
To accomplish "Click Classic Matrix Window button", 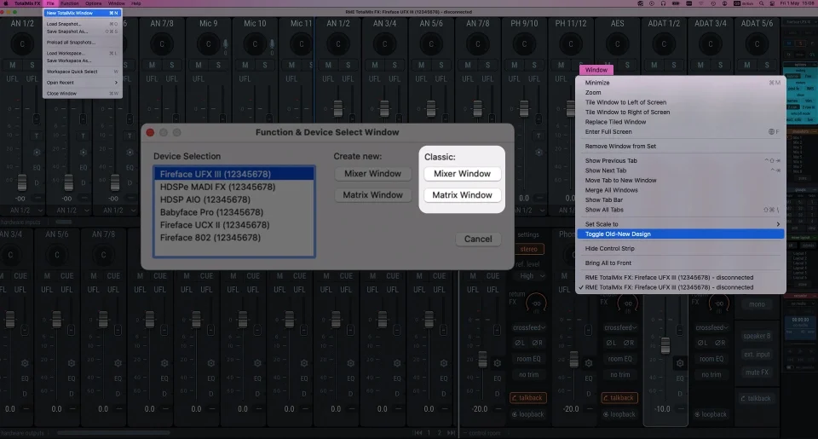I will click(x=462, y=194).
